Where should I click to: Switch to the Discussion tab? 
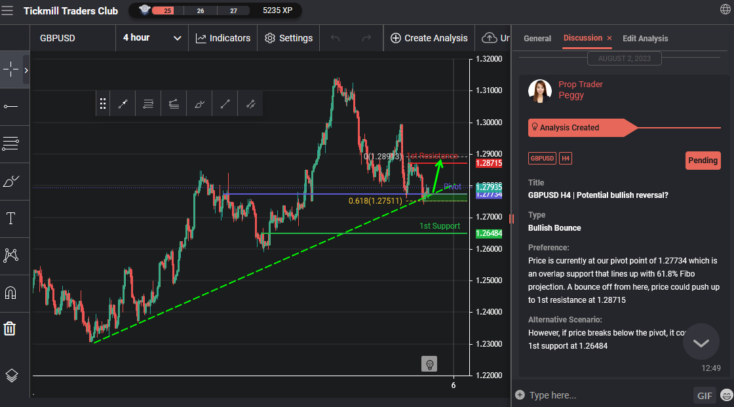point(583,38)
